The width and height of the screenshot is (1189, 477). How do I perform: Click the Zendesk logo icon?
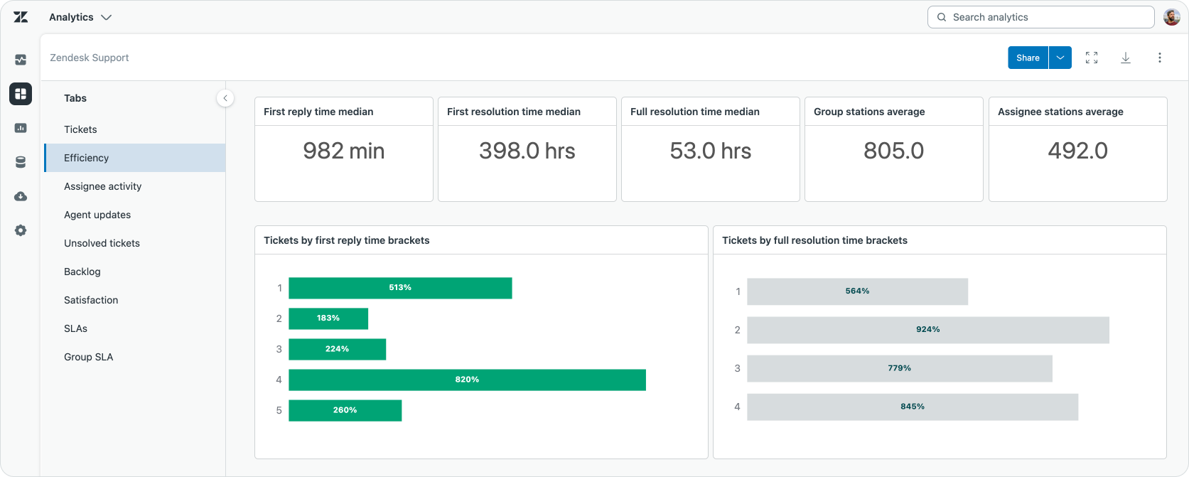coord(21,17)
